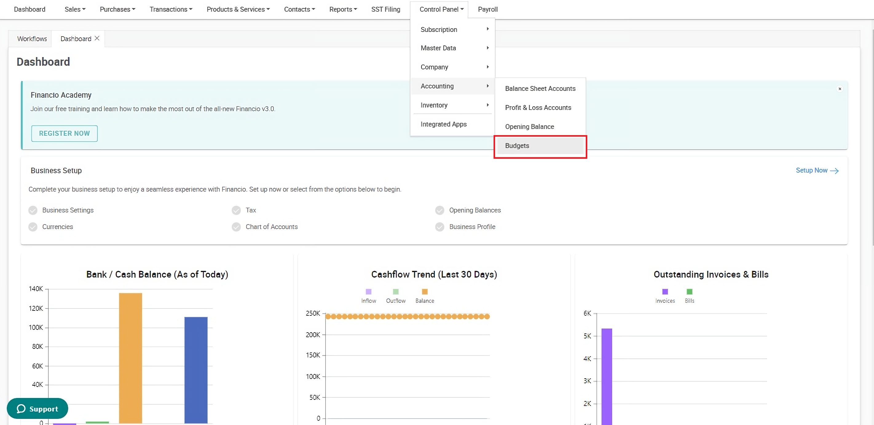
Task: Dismiss the Financio Academy banner
Action: pyautogui.click(x=840, y=89)
